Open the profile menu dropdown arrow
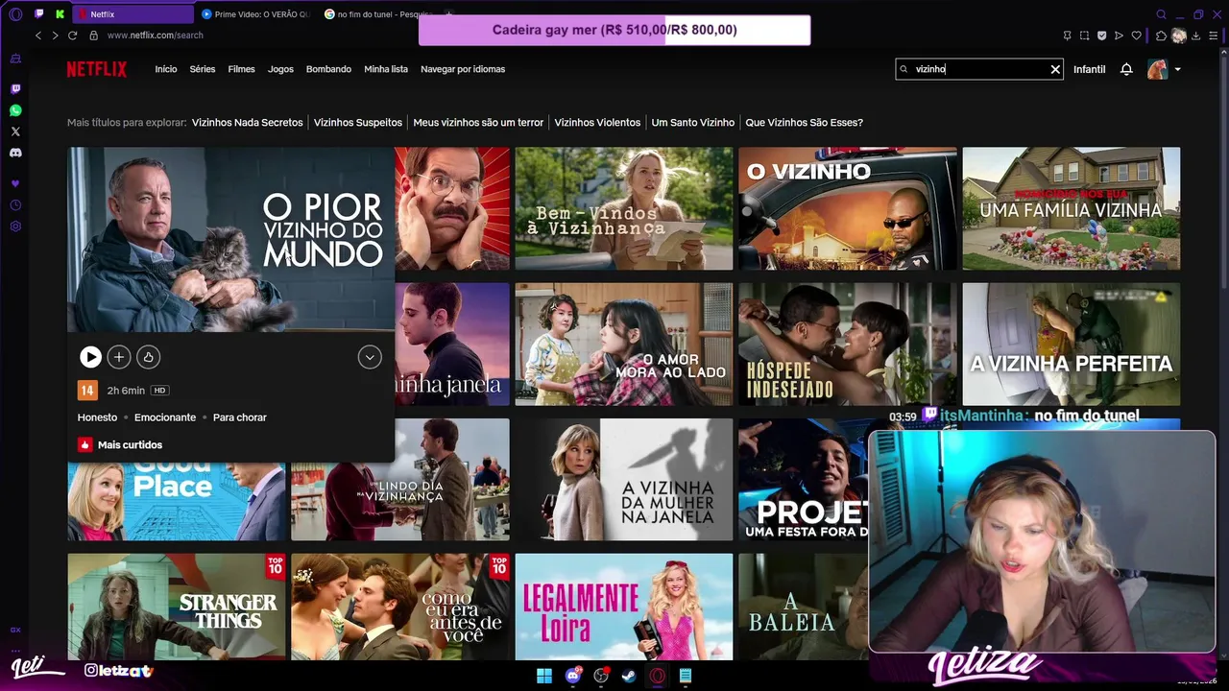 point(1177,69)
